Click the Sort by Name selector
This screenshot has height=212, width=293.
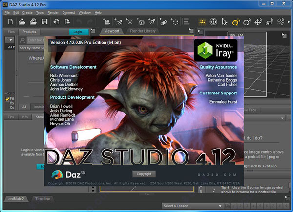tap(32, 48)
